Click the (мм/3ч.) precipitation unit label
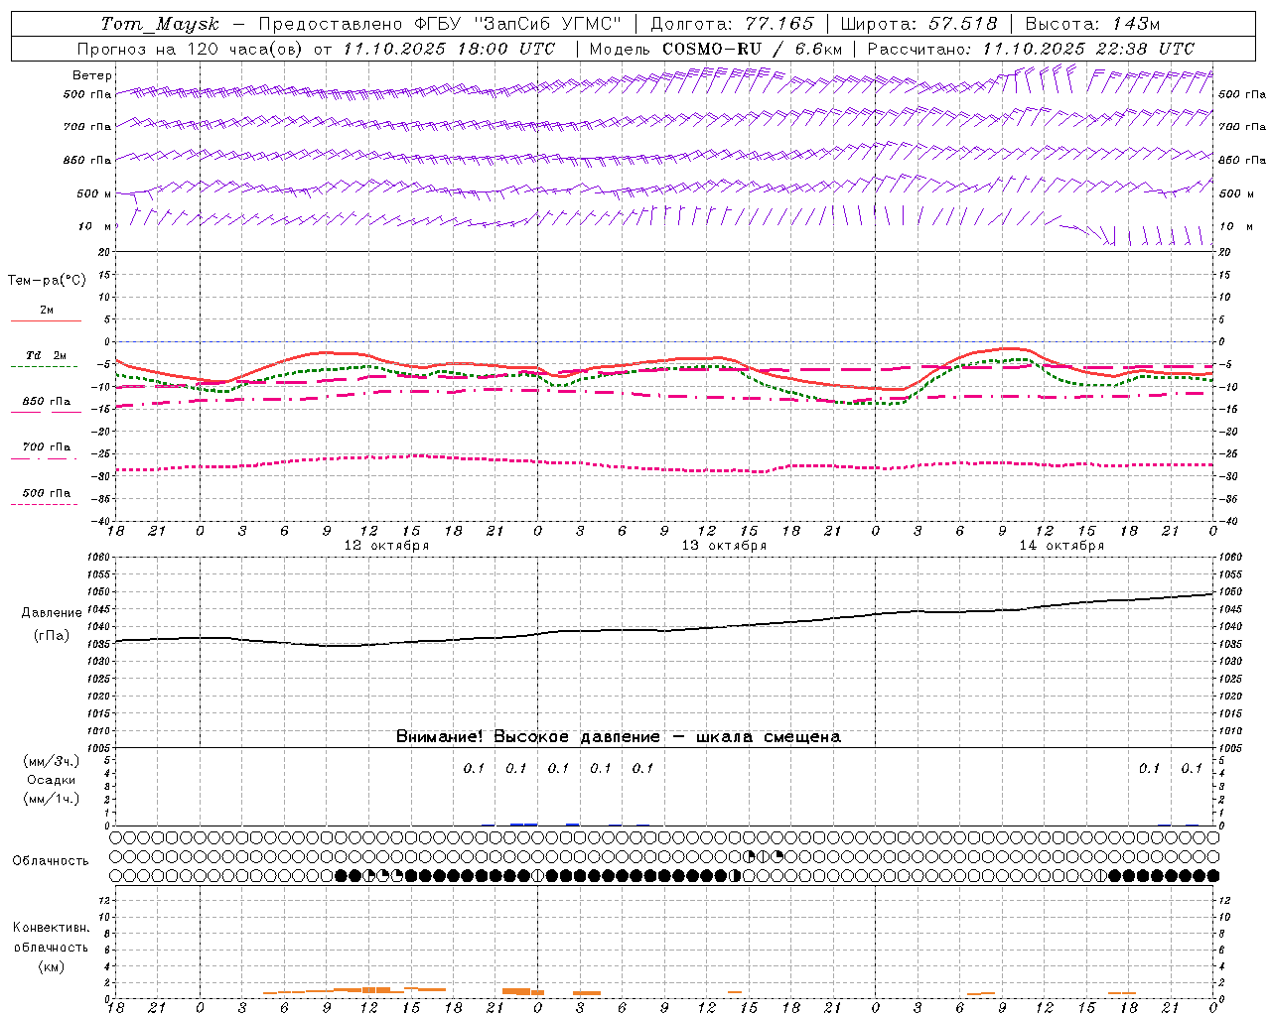 52,761
